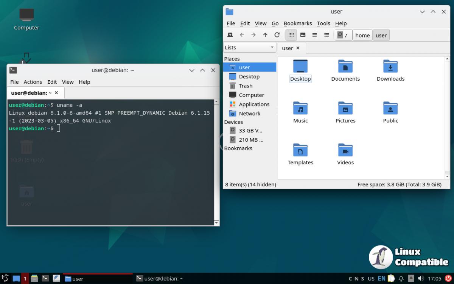Select the user@debian terminal tab

click(x=31, y=93)
